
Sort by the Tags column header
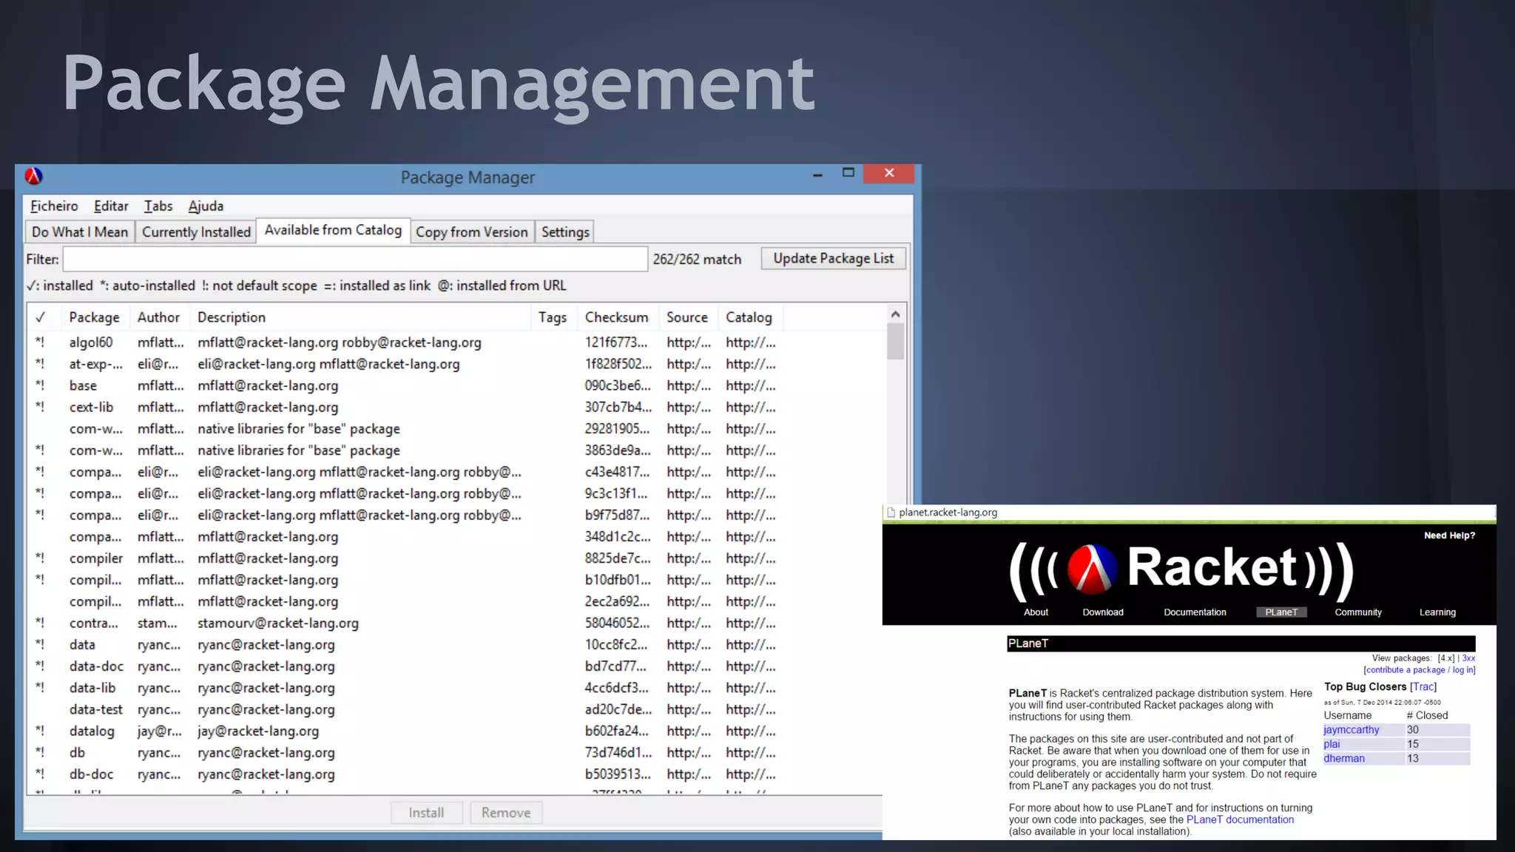click(x=553, y=317)
